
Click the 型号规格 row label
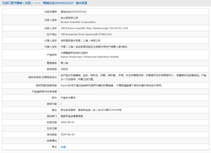coord(52,69)
